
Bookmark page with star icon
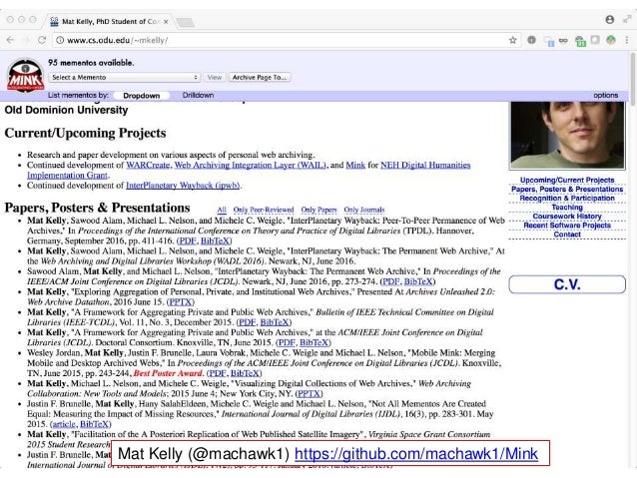pyautogui.click(x=512, y=40)
